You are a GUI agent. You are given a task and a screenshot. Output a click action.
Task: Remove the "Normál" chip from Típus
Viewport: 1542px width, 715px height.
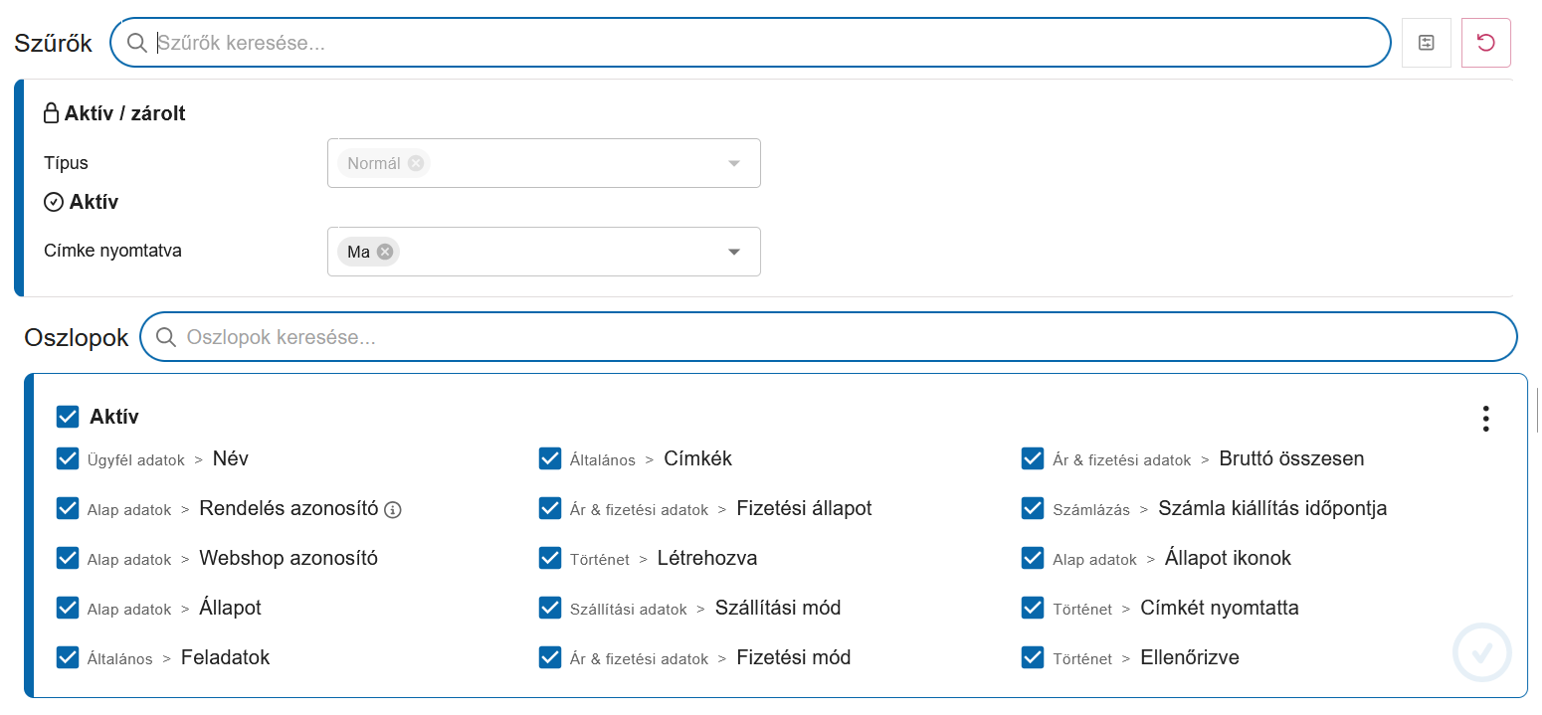[x=415, y=163]
